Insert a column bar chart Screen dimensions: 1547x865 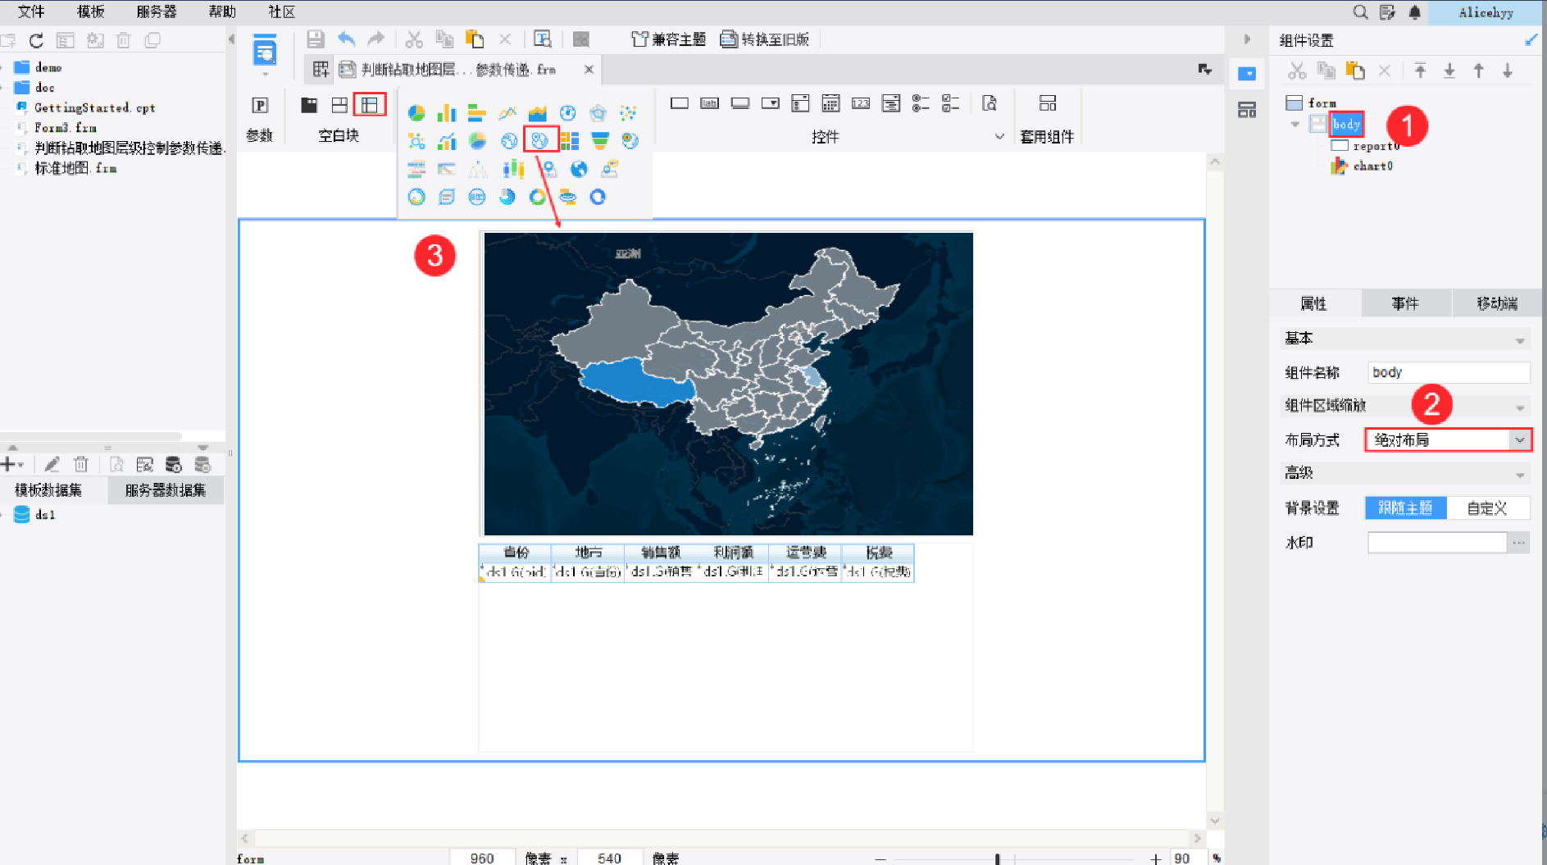447,113
